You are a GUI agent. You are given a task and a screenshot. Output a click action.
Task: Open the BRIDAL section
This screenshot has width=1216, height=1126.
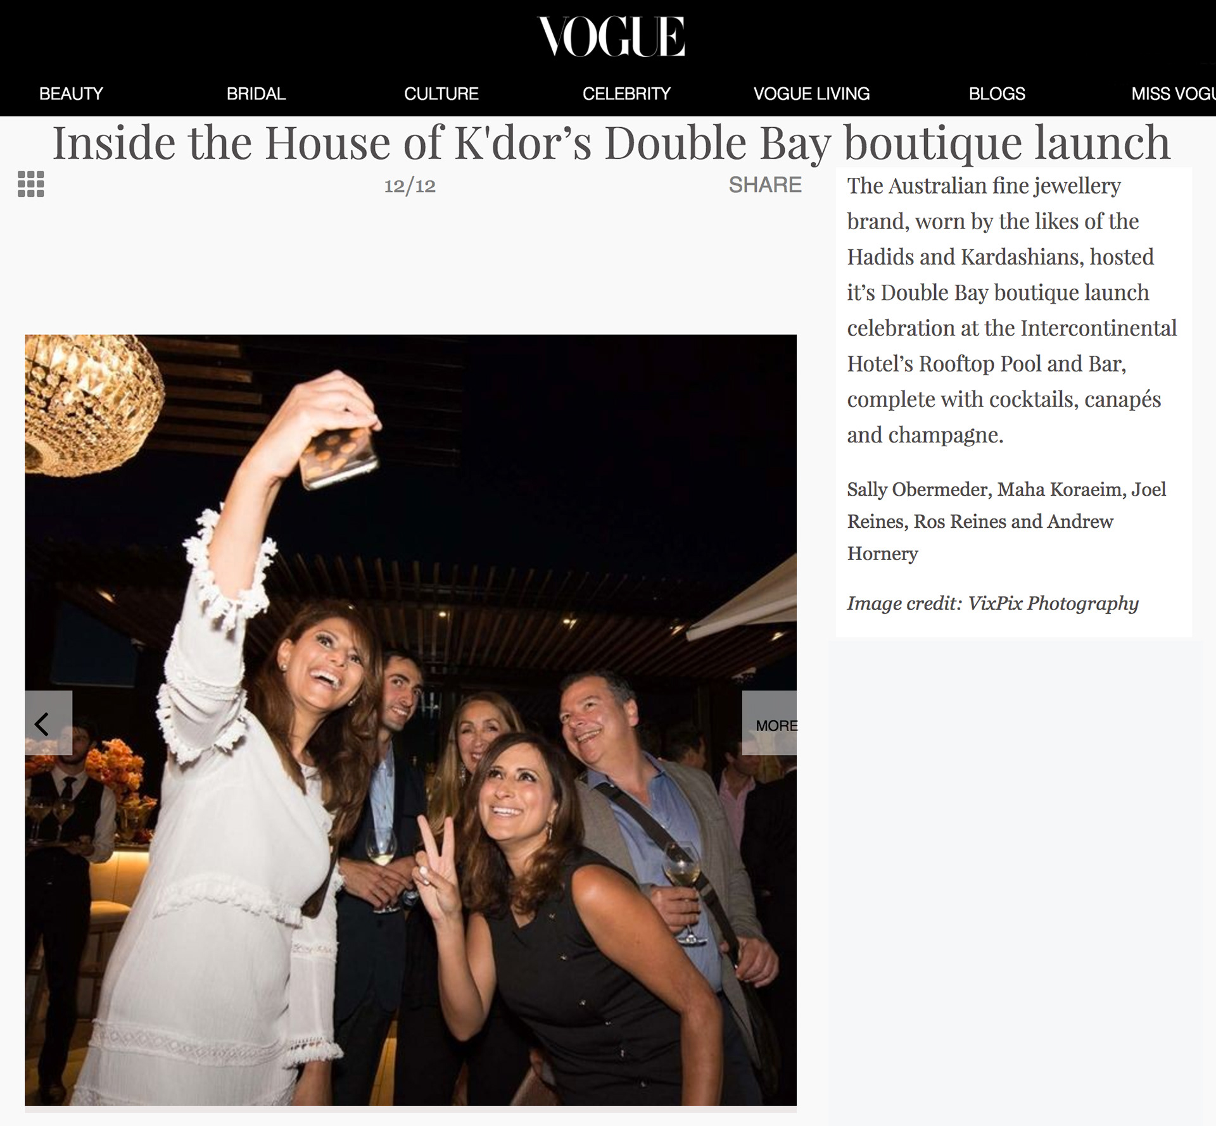click(x=256, y=94)
